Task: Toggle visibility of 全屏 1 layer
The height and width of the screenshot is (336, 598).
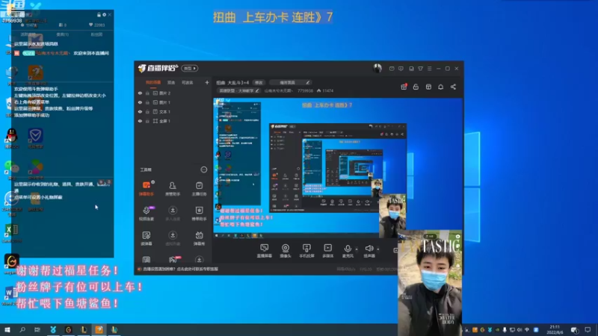Action: pos(140,121)
